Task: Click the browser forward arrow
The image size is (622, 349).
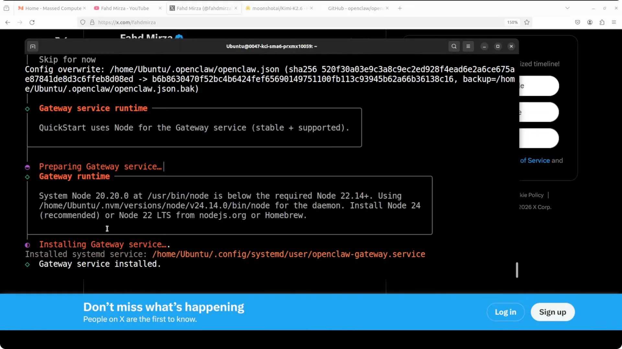Action: coord(20,22)
